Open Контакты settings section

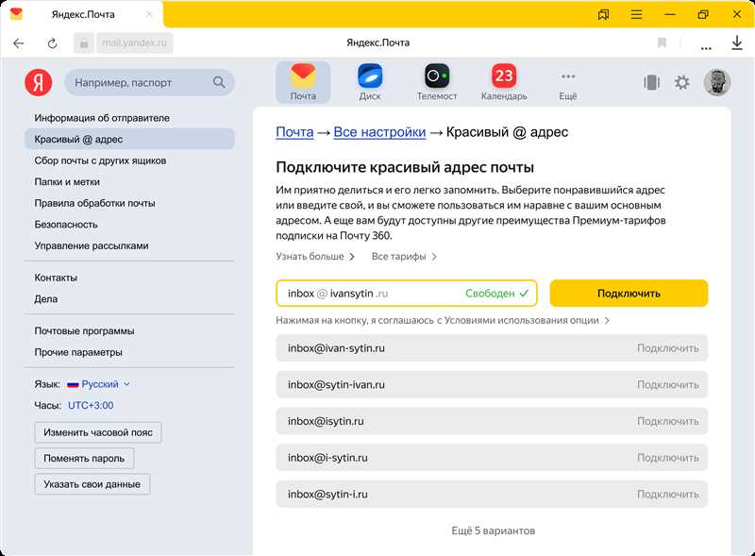coord(56,278)
